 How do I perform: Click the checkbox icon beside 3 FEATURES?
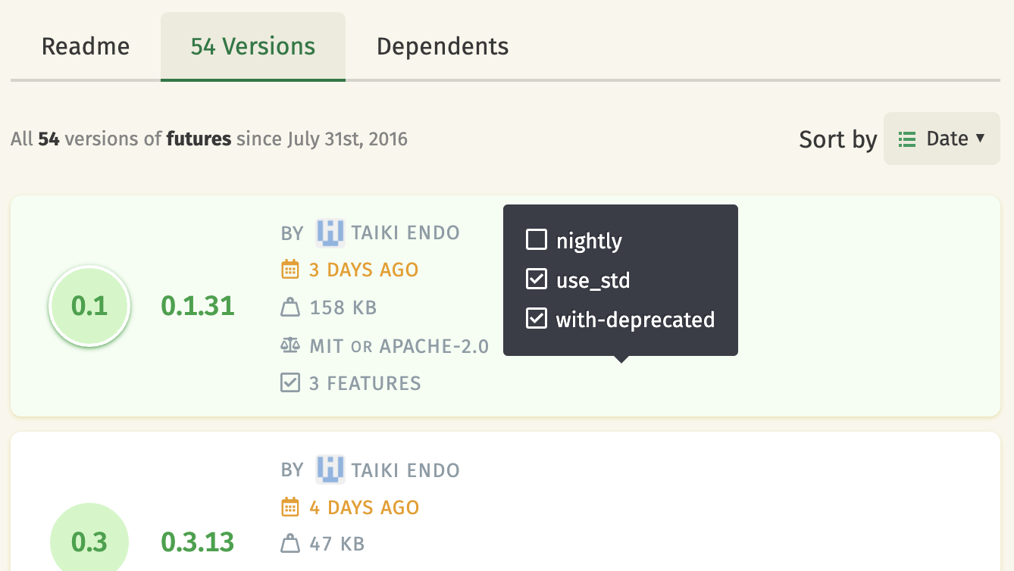tap(290, 383)
